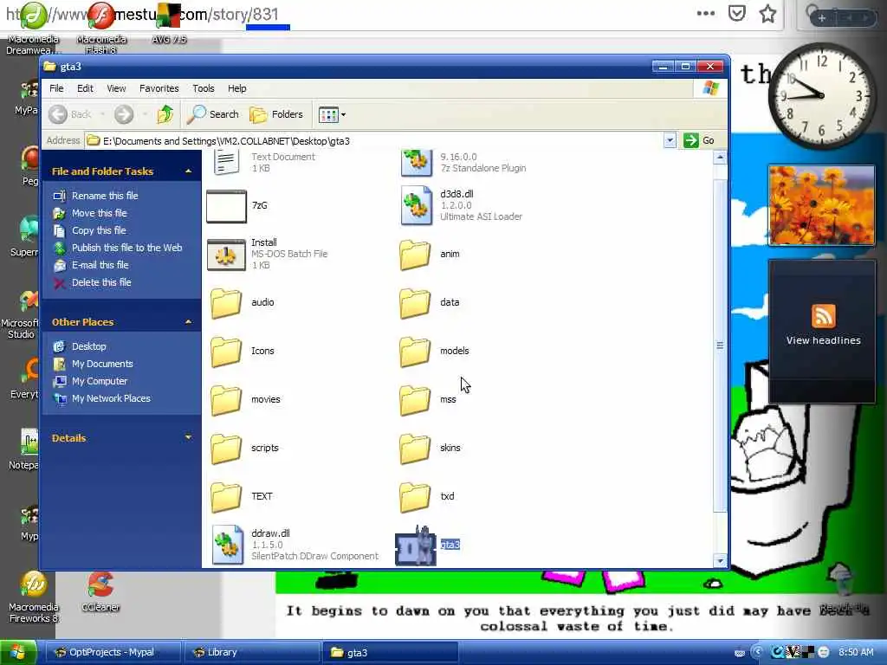Click the browser bookmark star icon
The width and height of the screenshot is (887, 665).
click(x=767, y=14)
